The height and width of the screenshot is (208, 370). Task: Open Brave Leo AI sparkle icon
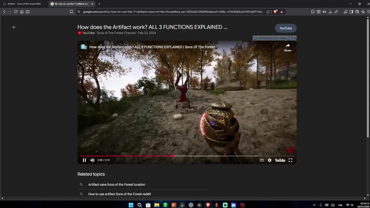coord(363,12)
